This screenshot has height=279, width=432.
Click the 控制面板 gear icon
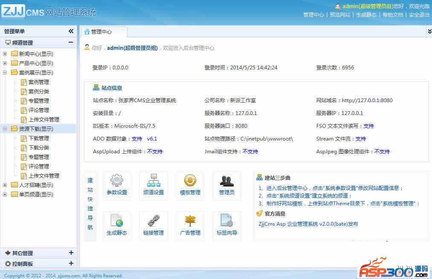8,264
